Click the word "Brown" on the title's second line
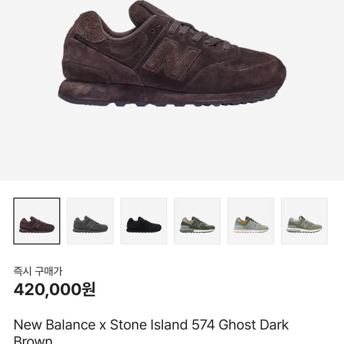The width and height of the screenshot is (344, 344). point(33,340)
